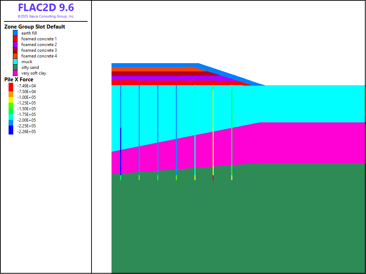366x274 pixels.
Task: Select the "very soft clay" legend label
Action: [x=34, y=73]
